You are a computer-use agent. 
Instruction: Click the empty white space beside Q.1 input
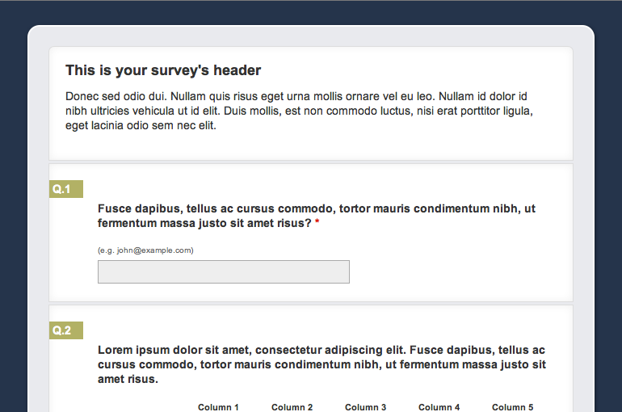[x=460, y=272]
